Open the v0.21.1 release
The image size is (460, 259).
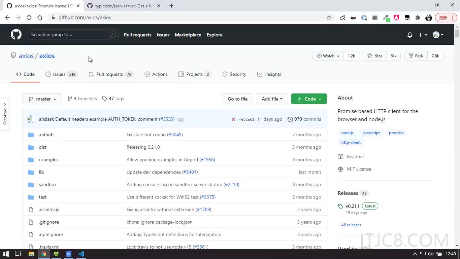(352, 206)
